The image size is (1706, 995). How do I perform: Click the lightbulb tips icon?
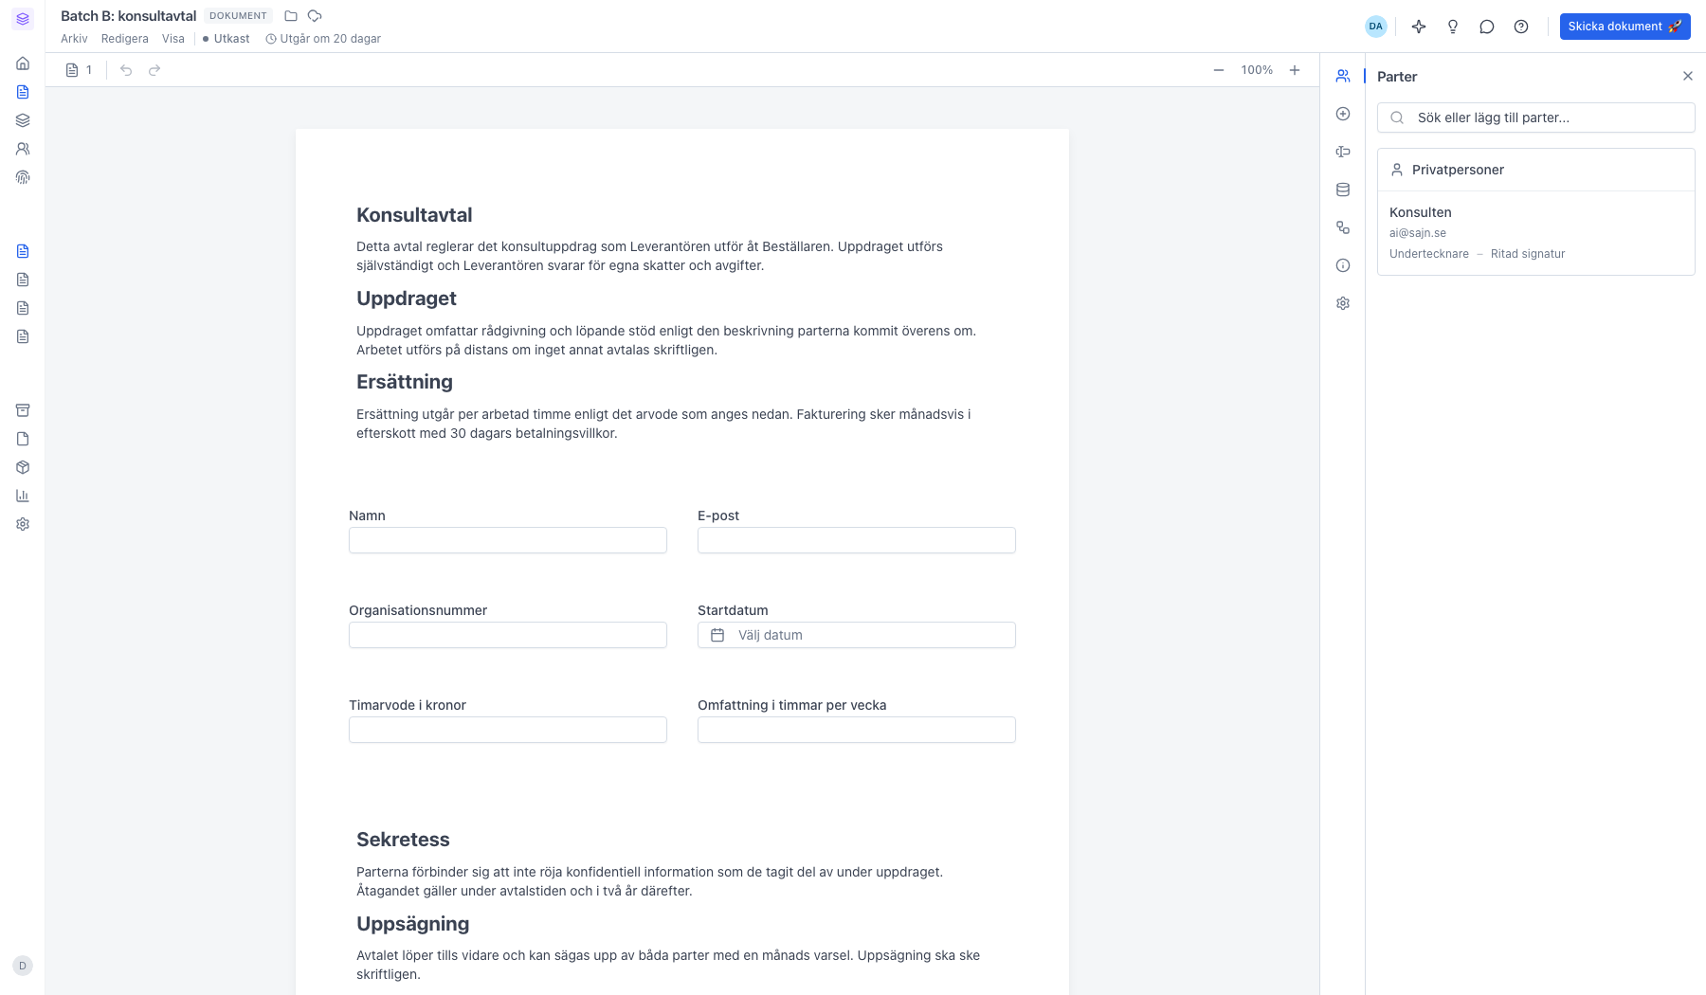1453,27
